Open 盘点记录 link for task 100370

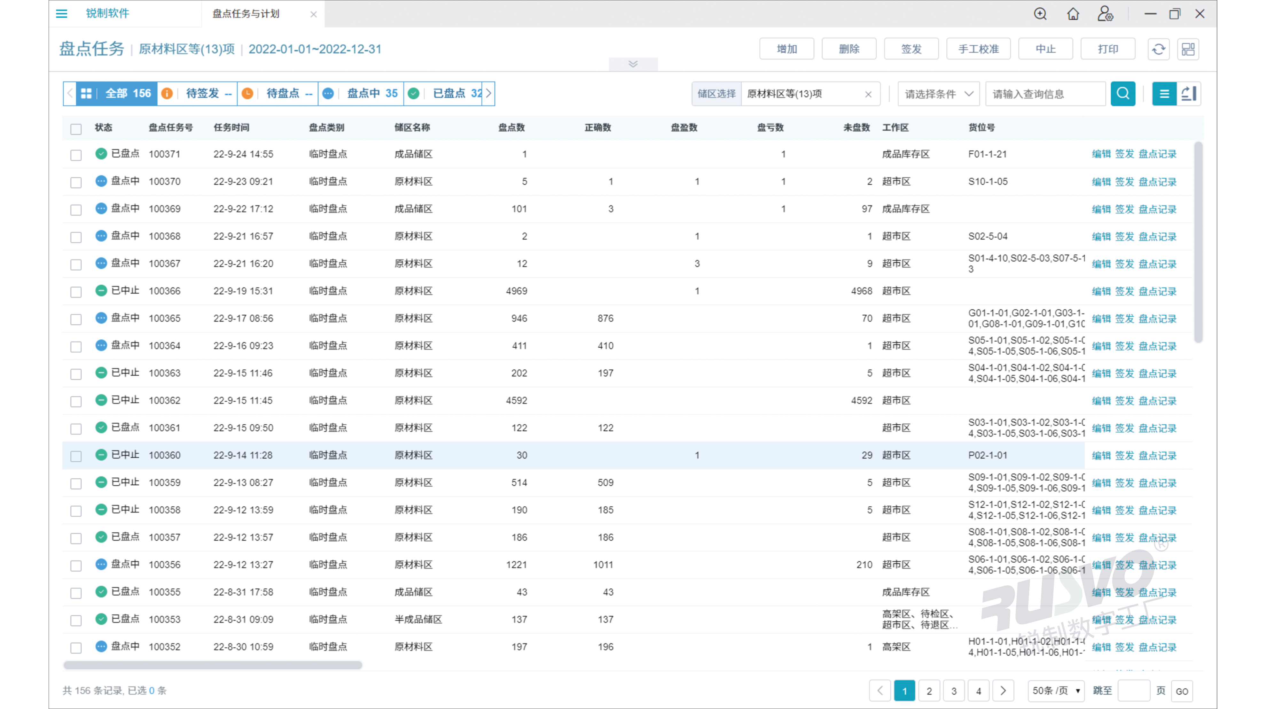point(1157,182)
